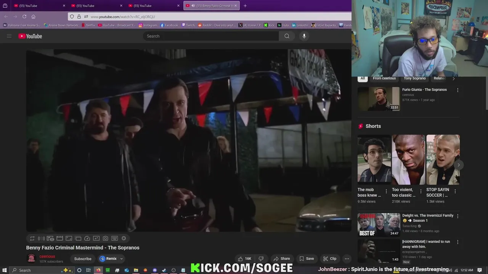488x274 pixels.
Task: Click the browser address bar URL
Action: (x=123, y=17)
